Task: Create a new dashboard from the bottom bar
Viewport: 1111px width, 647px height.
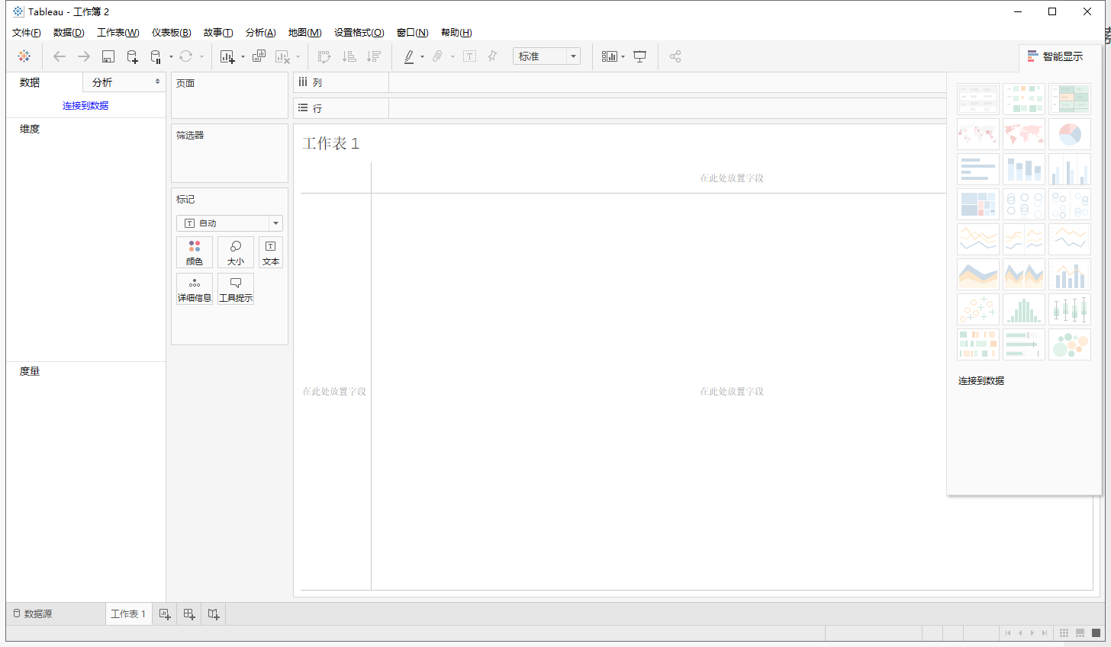Action: click(x=188, y=613)
